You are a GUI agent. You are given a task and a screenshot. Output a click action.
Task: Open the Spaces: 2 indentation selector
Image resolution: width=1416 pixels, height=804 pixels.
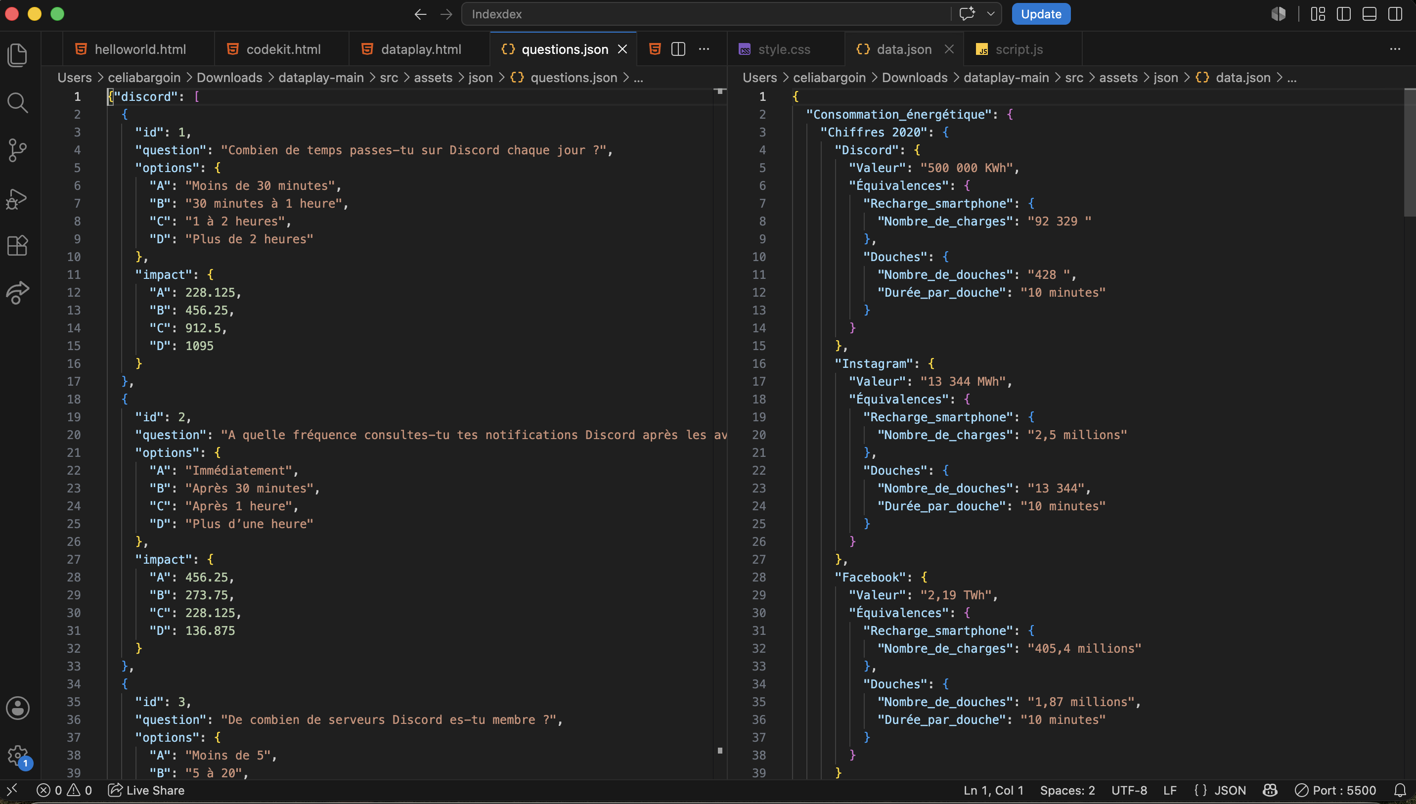point(1067,790)
